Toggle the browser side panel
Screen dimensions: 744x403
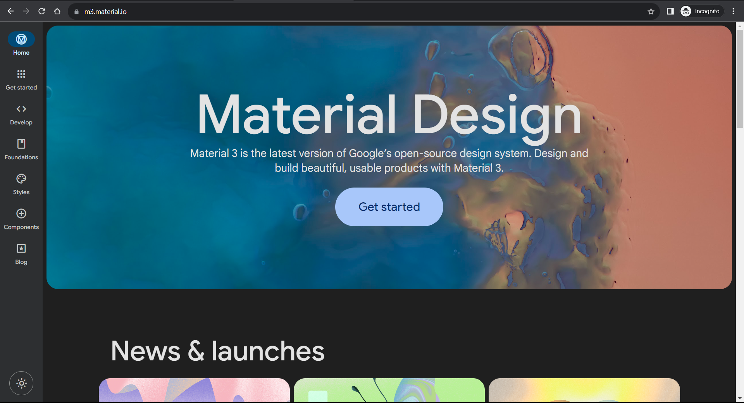pyautogui.click(x=670, y=11)
